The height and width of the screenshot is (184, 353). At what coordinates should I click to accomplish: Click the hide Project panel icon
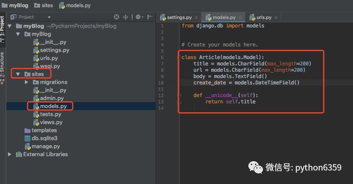point(150,17)
